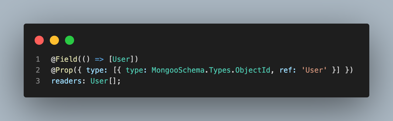393x121 pixels.
Task: Click User inside the Field brackets
Action: click(x=121, y=59)
